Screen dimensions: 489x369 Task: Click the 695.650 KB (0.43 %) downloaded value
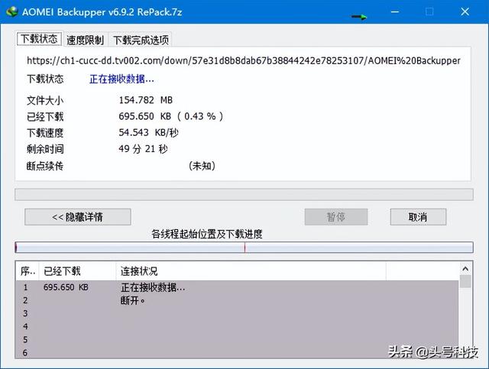[171, 116]
